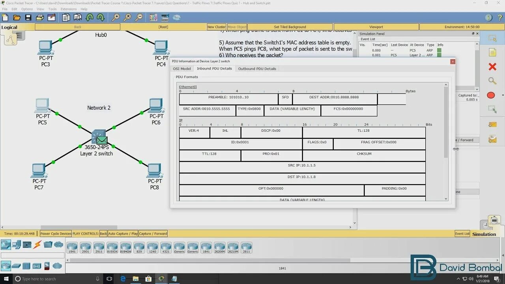This screenshot has height=284, width=505.
Task: Reset zoom with the R magnifier icon
Action: pos(127,17)
